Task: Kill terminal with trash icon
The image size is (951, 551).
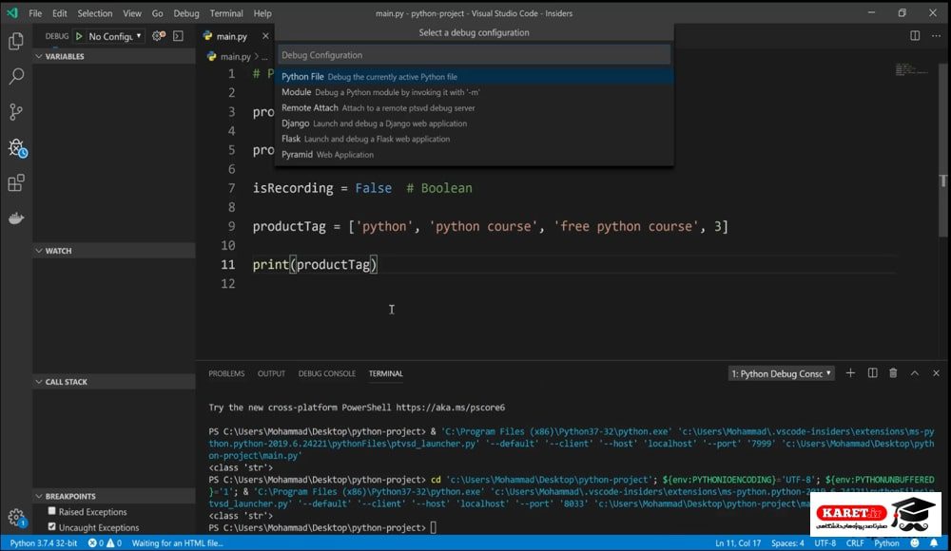Action: coord(893,373)
